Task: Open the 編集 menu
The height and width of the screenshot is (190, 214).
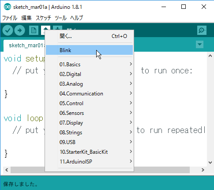Action: point(26,18)
